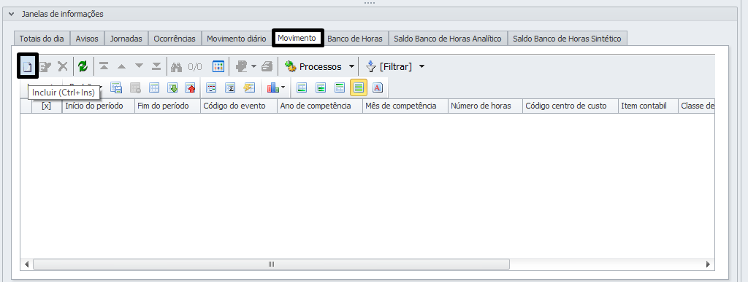Click the red letter A font icon

point(378,87)
